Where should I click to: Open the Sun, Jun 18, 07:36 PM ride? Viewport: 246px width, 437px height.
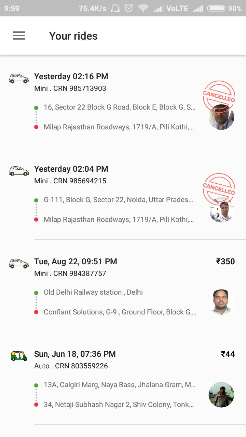pos(75,354)
